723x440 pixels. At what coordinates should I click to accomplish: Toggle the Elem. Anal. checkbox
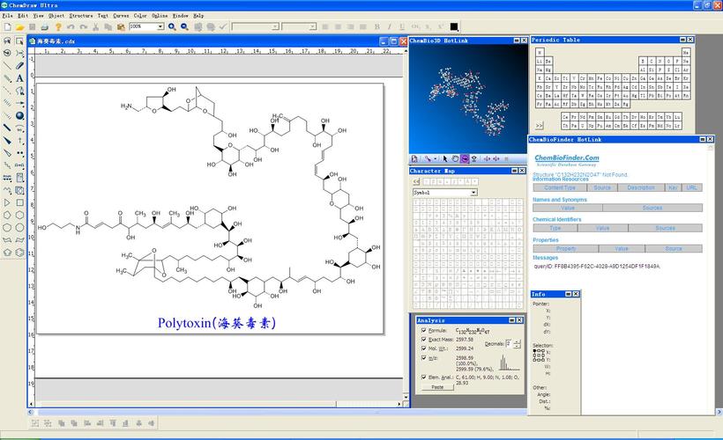423,377
